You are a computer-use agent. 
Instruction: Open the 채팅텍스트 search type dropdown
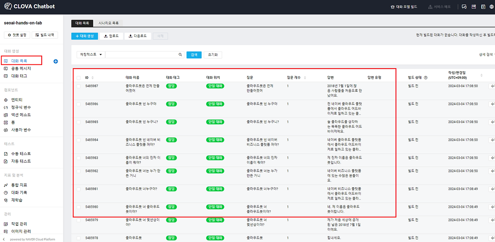pos(91,55)
